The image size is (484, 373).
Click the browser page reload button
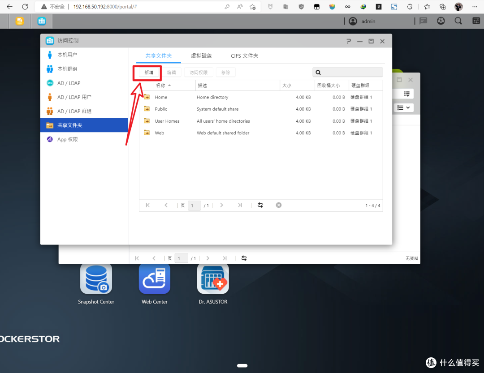pyautogui.click(x=25, y=7)
